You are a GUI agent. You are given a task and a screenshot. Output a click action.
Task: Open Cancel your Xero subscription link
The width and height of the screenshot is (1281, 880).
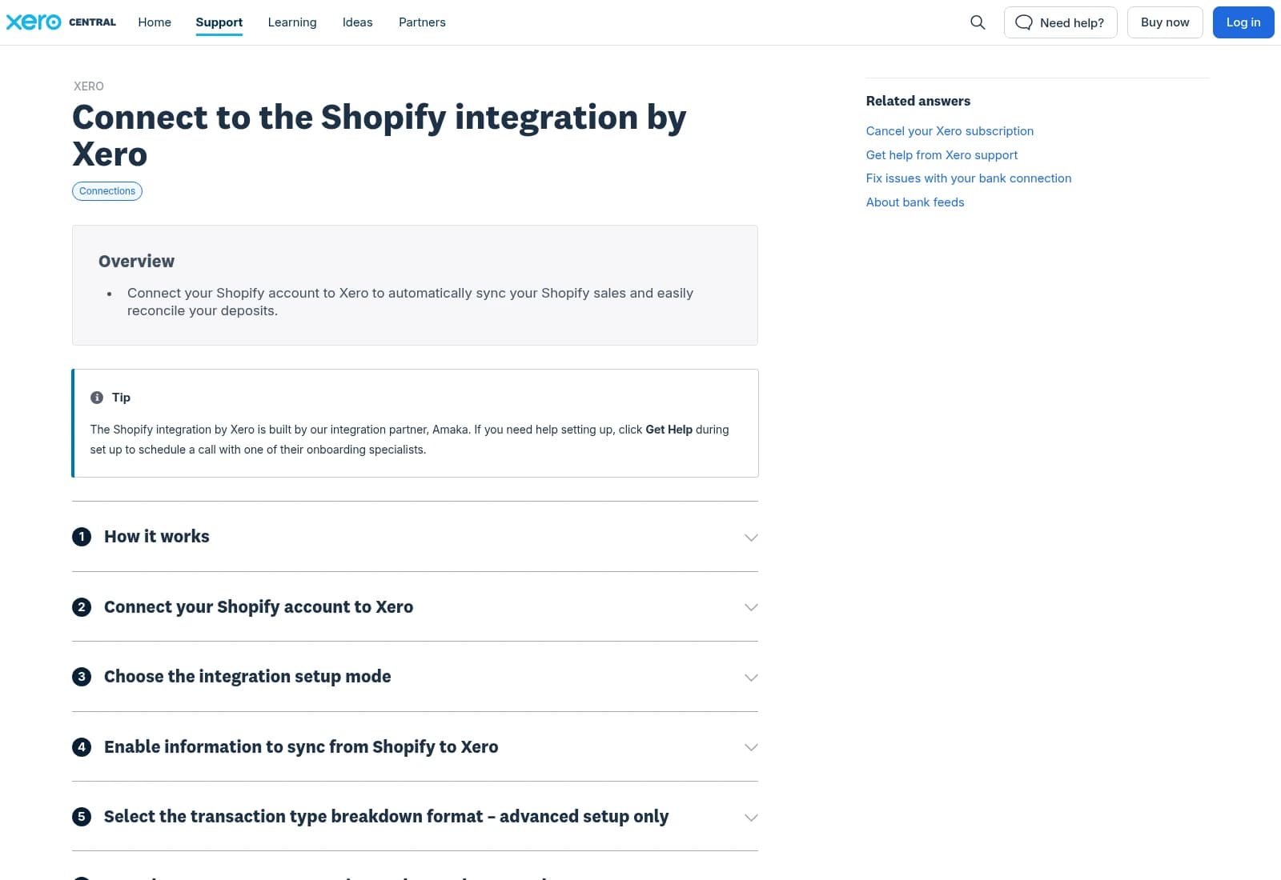(x=950, y=131)
